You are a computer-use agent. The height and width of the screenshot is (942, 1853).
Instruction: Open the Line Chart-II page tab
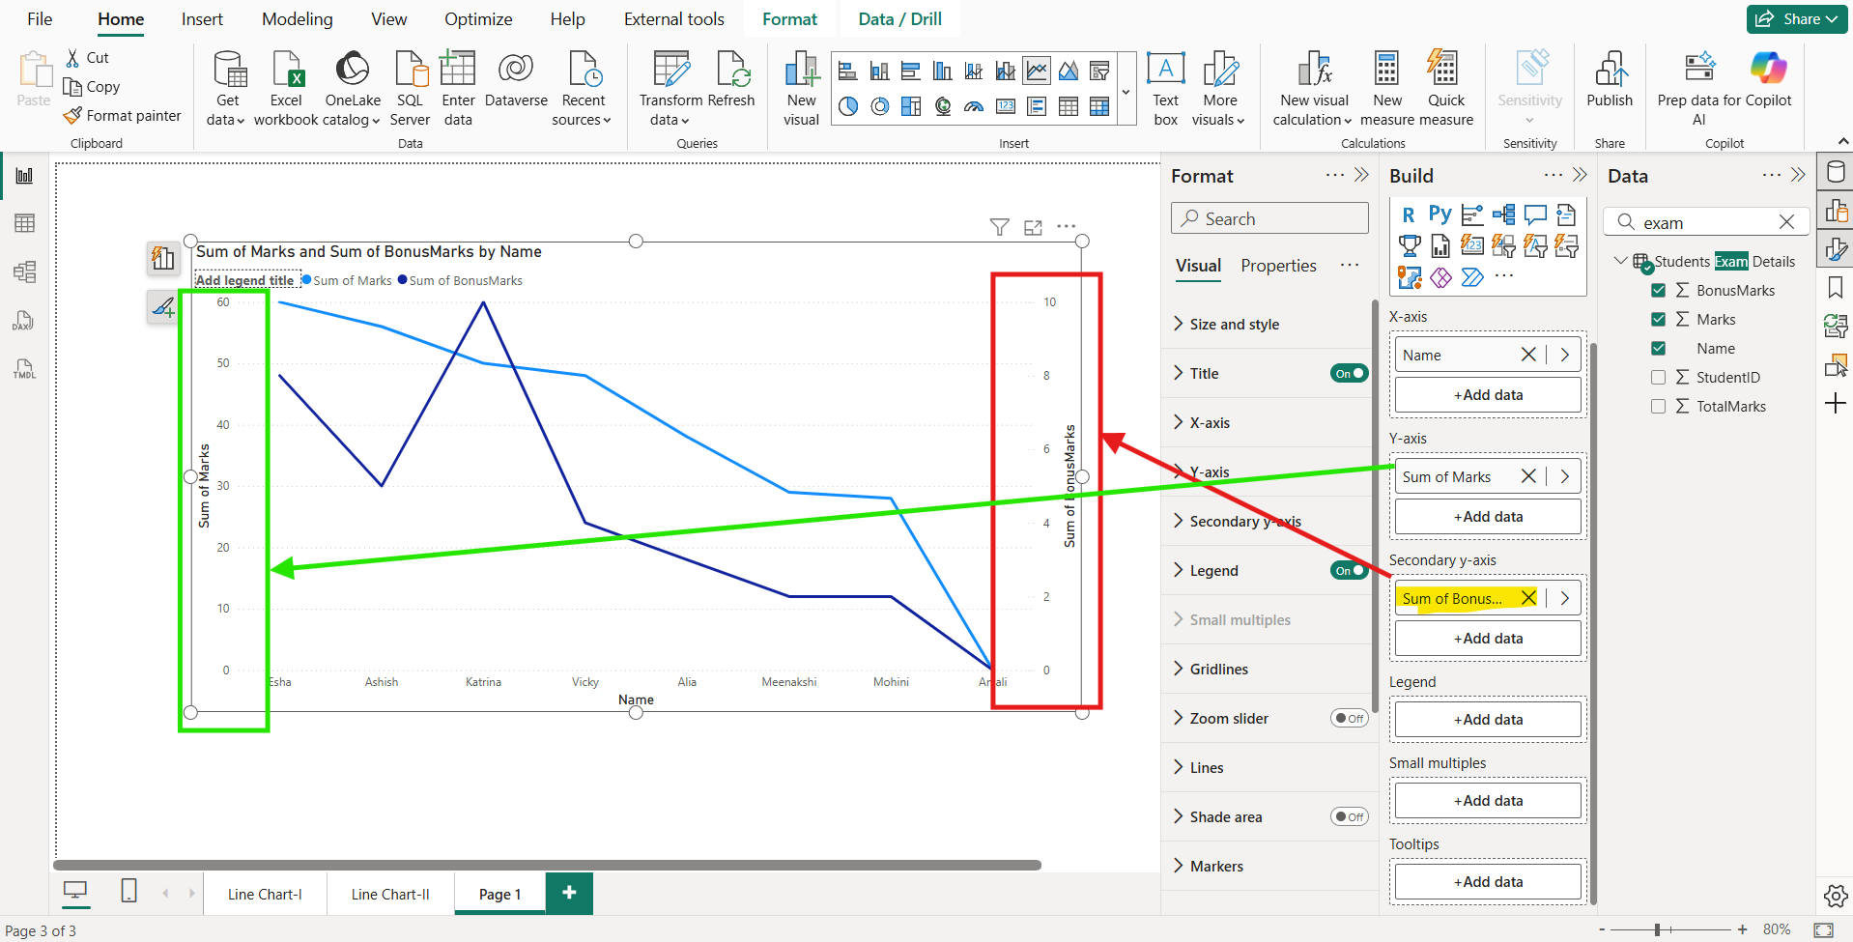tap(389, 894)
